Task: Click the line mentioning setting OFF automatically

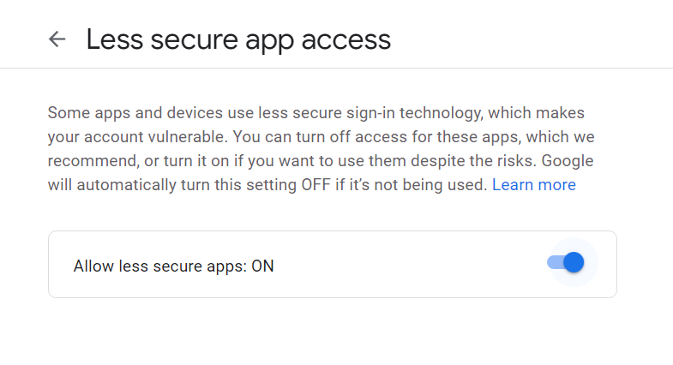Action: click(x=267, y=185)
